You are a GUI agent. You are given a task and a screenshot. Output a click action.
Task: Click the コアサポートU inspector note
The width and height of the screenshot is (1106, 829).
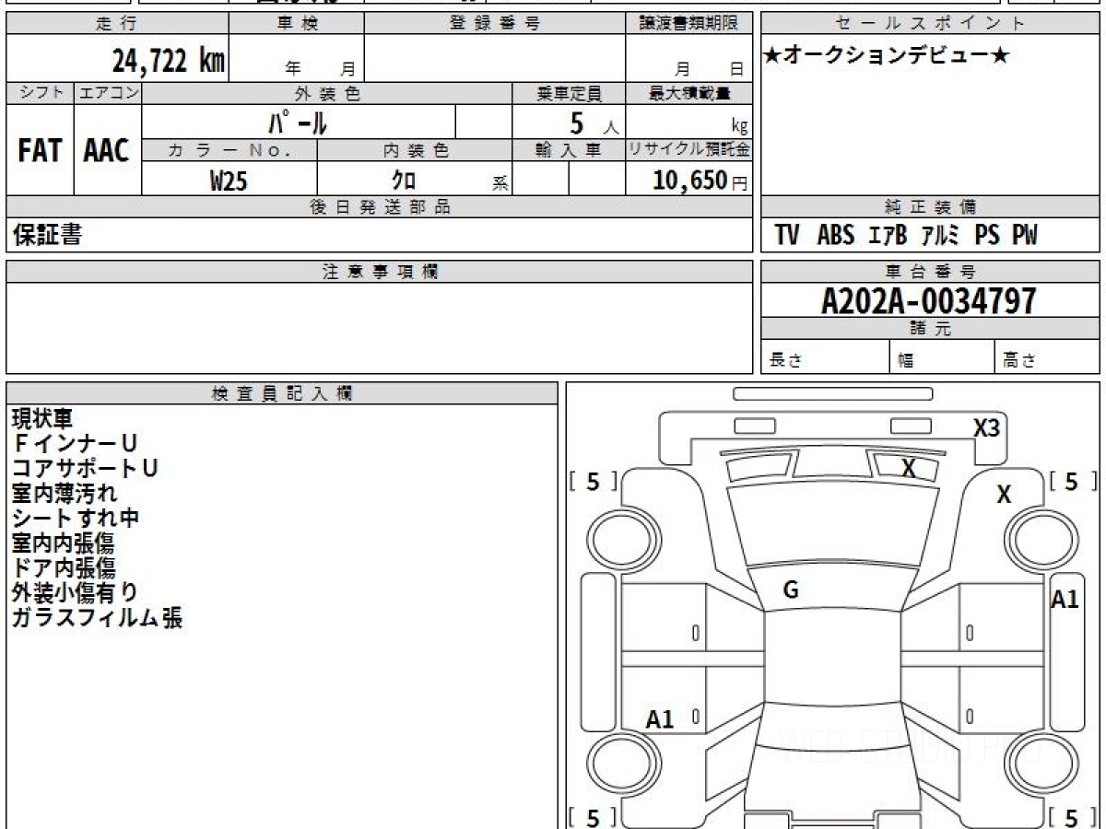click(85, 468)
